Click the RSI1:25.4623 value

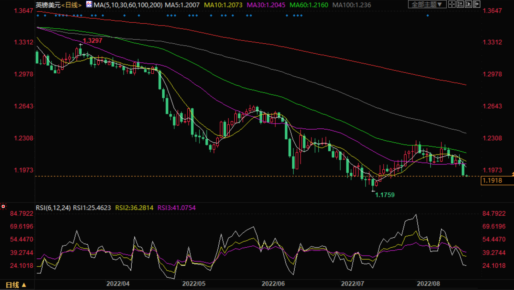click(92, 208)
